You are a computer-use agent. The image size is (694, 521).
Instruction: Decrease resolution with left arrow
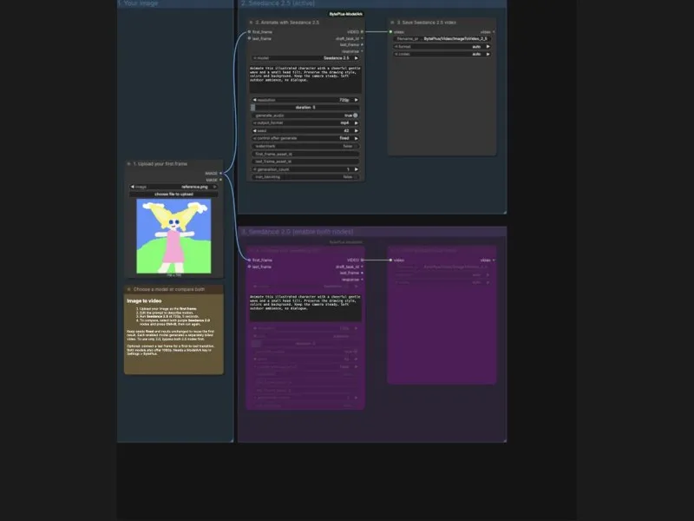(254, 100)
